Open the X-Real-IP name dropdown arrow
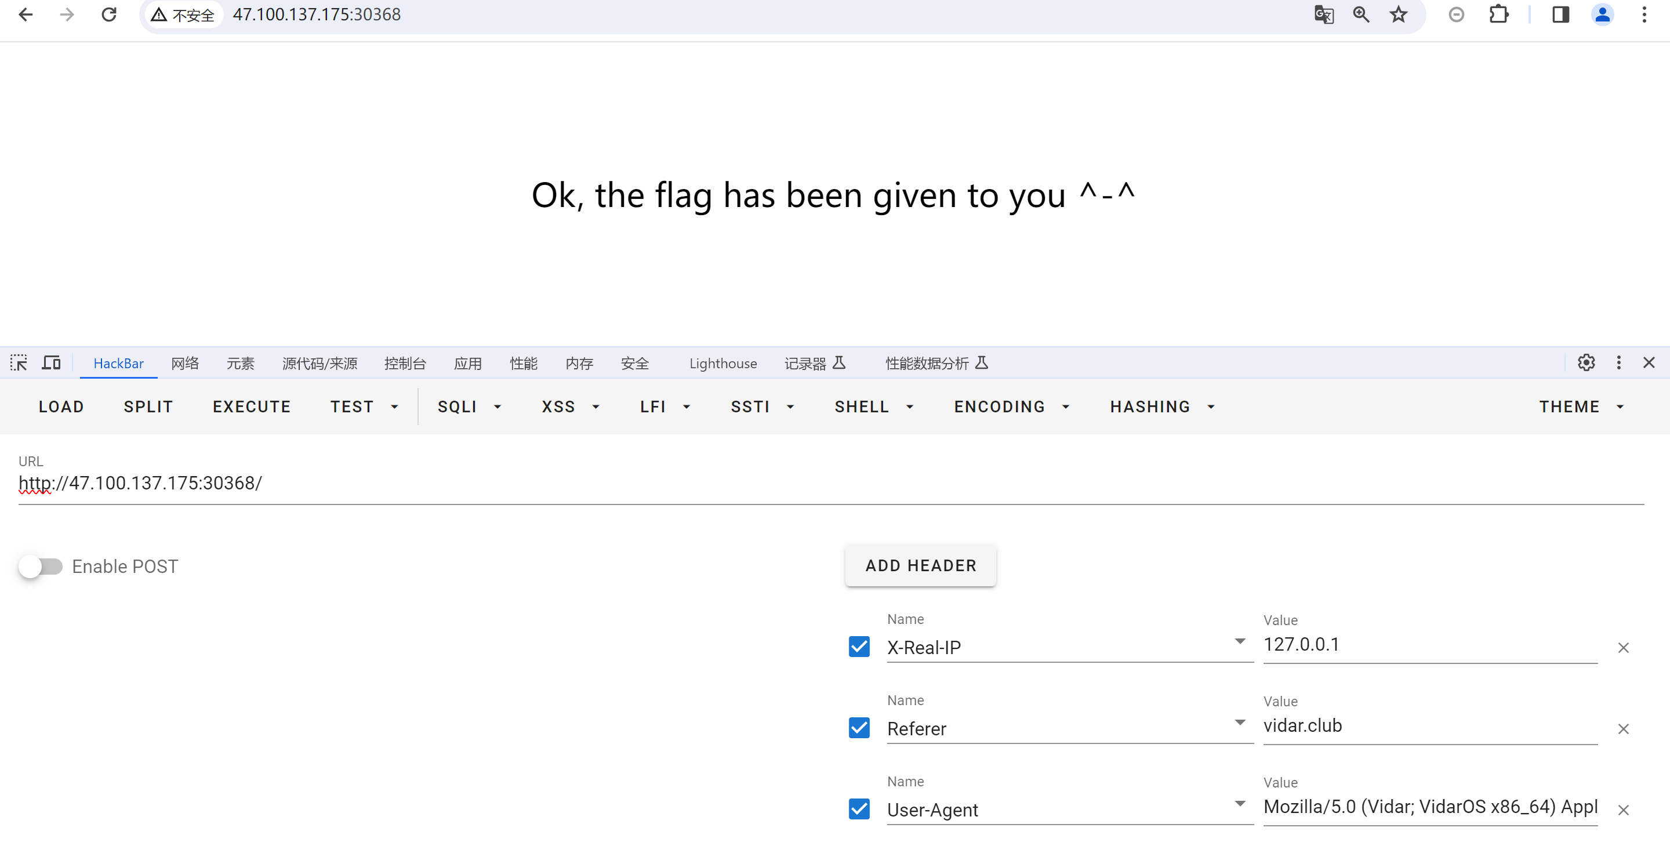The width and height of the screenshot is (1670, 842). point(1240,642)
